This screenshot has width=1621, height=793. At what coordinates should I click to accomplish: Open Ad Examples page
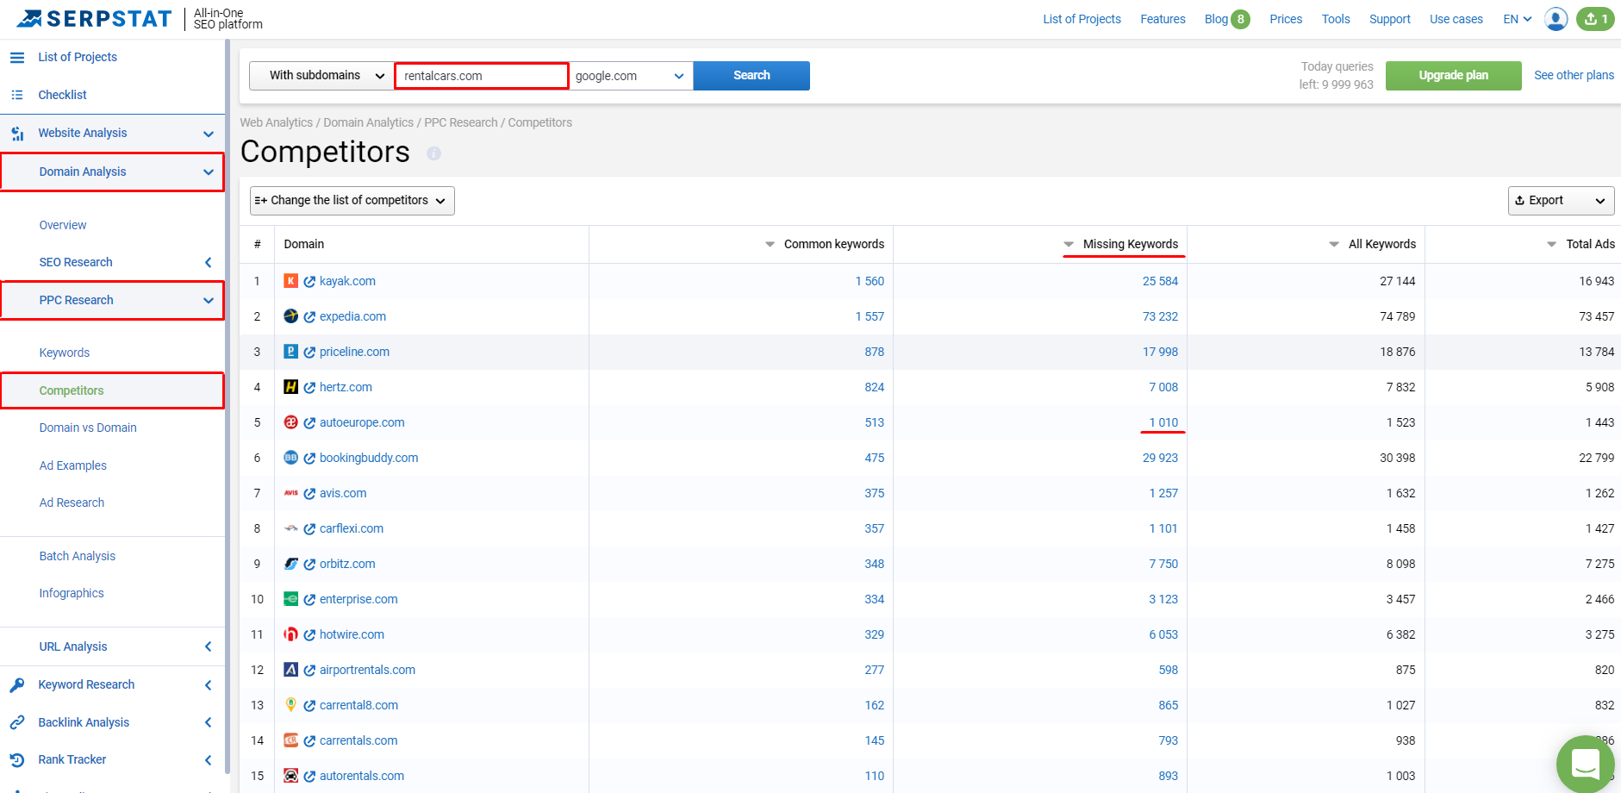tap(73, 465)
